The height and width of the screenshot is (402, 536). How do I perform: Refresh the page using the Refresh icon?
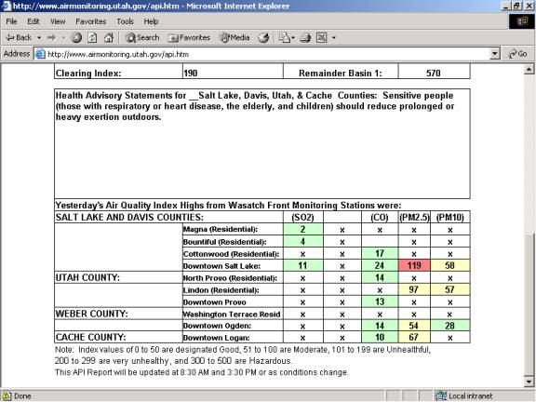[92, 37]
